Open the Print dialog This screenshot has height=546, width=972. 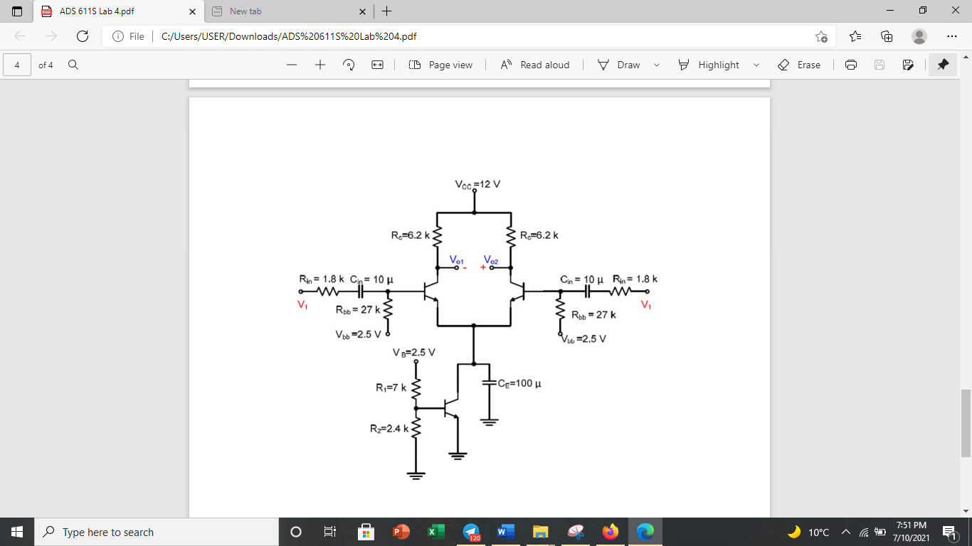point(851,65)
